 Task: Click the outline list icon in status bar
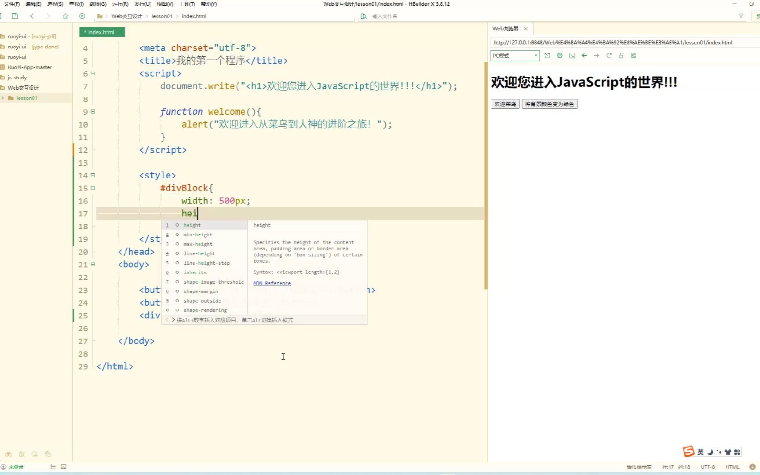[x=53, y=467]
